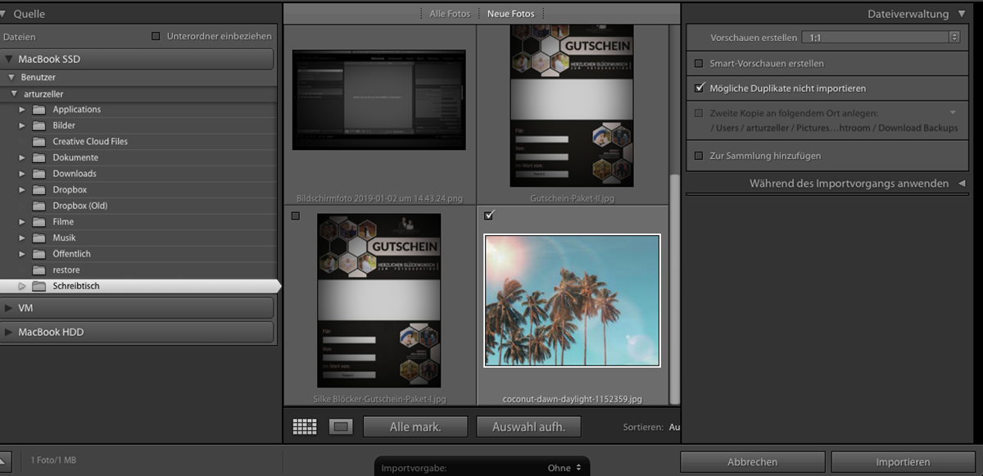The width and height of the screenshot is (983, 476).
Task: Open the Vorschauen erstellen 1:1 dropdown
Action: [881, 38]
